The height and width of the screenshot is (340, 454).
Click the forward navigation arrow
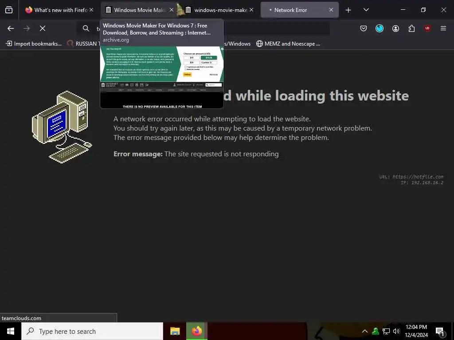(x=27, y=28)
